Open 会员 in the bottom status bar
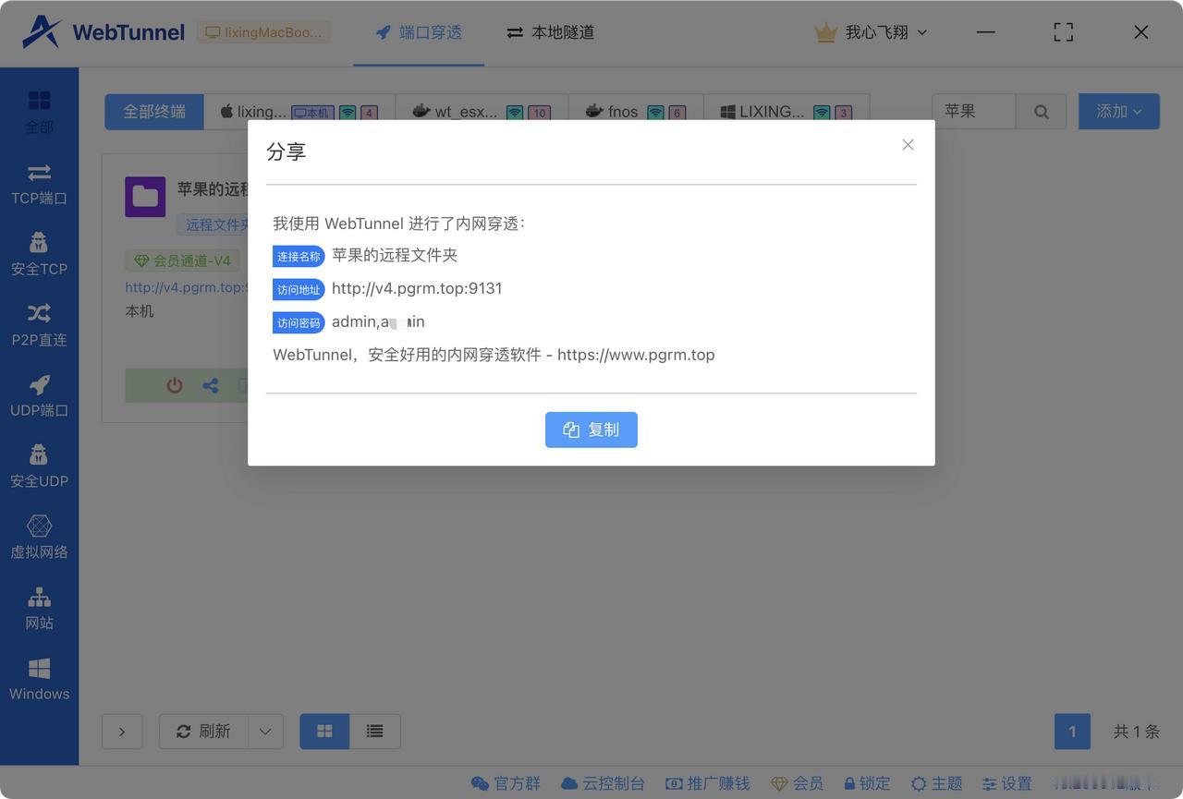 pos(797,783)
